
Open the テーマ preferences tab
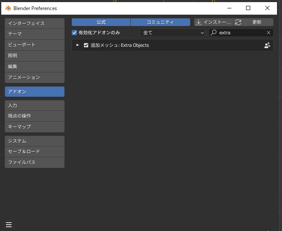[35, 34]
